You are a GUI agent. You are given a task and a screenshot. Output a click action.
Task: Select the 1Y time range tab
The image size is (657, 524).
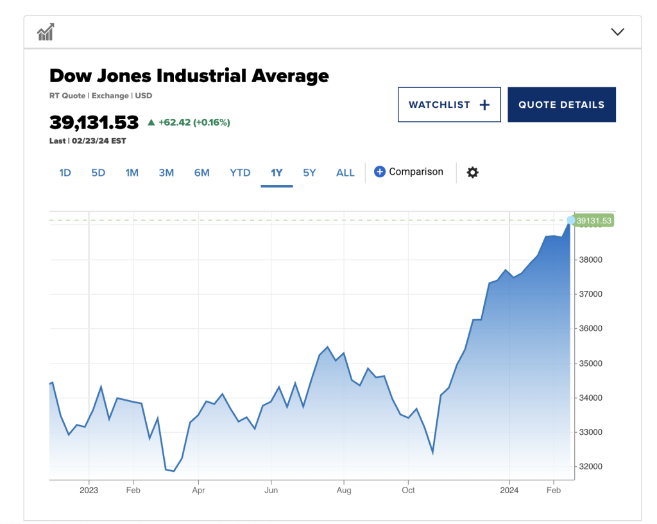click(x=277, y=173)
